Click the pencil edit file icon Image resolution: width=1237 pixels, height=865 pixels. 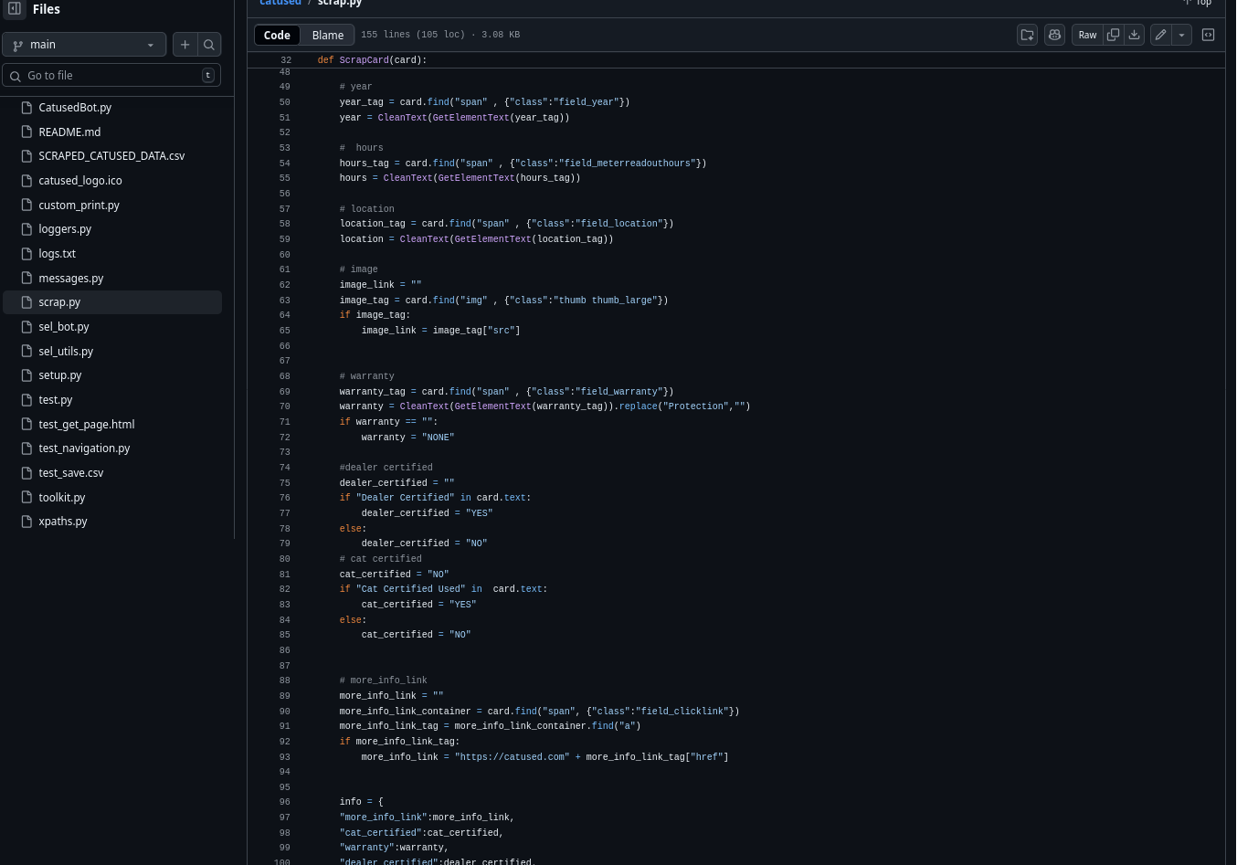(1160, 35)
